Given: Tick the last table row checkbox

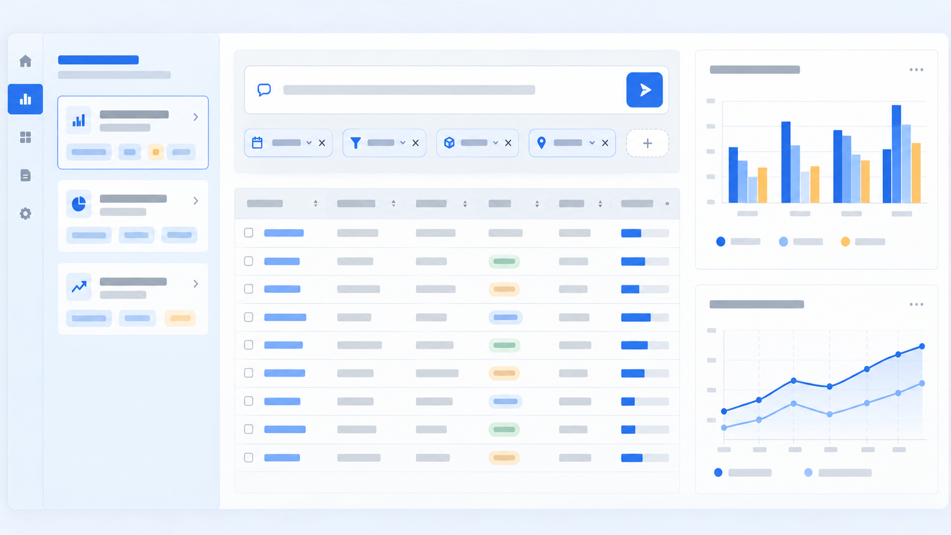Looking at the screenshot, I should click(249, 457).
